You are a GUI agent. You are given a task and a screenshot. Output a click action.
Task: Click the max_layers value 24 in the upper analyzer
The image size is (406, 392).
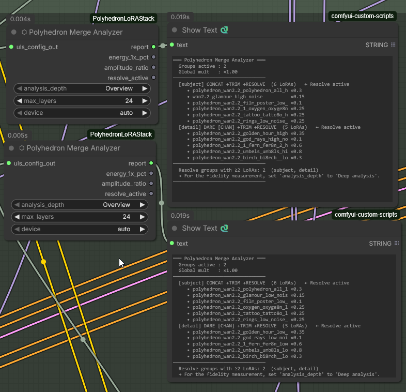pyautogui.click(x=129, y=101)
